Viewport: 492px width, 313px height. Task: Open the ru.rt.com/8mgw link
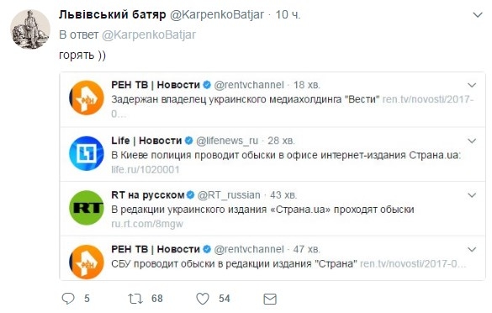coord(147,224)
